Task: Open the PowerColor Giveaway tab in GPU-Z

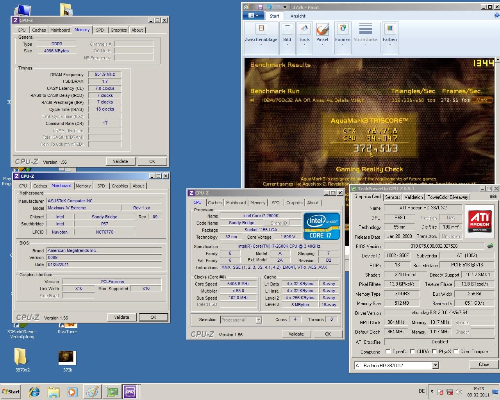Action: point(448,197)
